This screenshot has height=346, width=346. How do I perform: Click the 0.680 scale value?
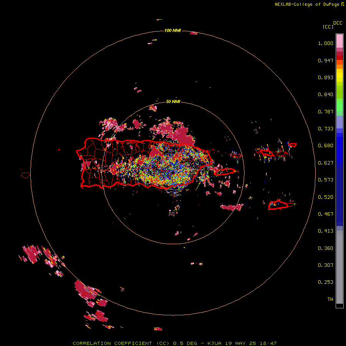click(326, 146)
